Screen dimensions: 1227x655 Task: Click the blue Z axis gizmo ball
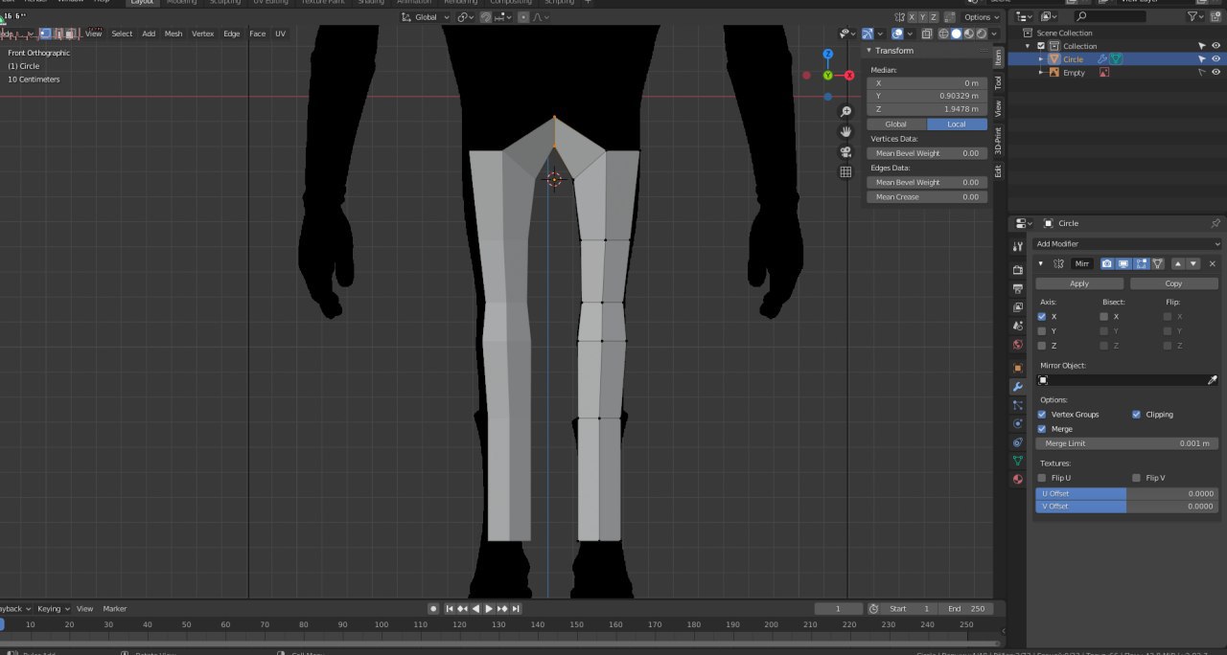[828, 55]
